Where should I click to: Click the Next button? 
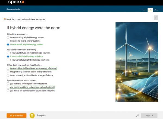tap(149, 115)
